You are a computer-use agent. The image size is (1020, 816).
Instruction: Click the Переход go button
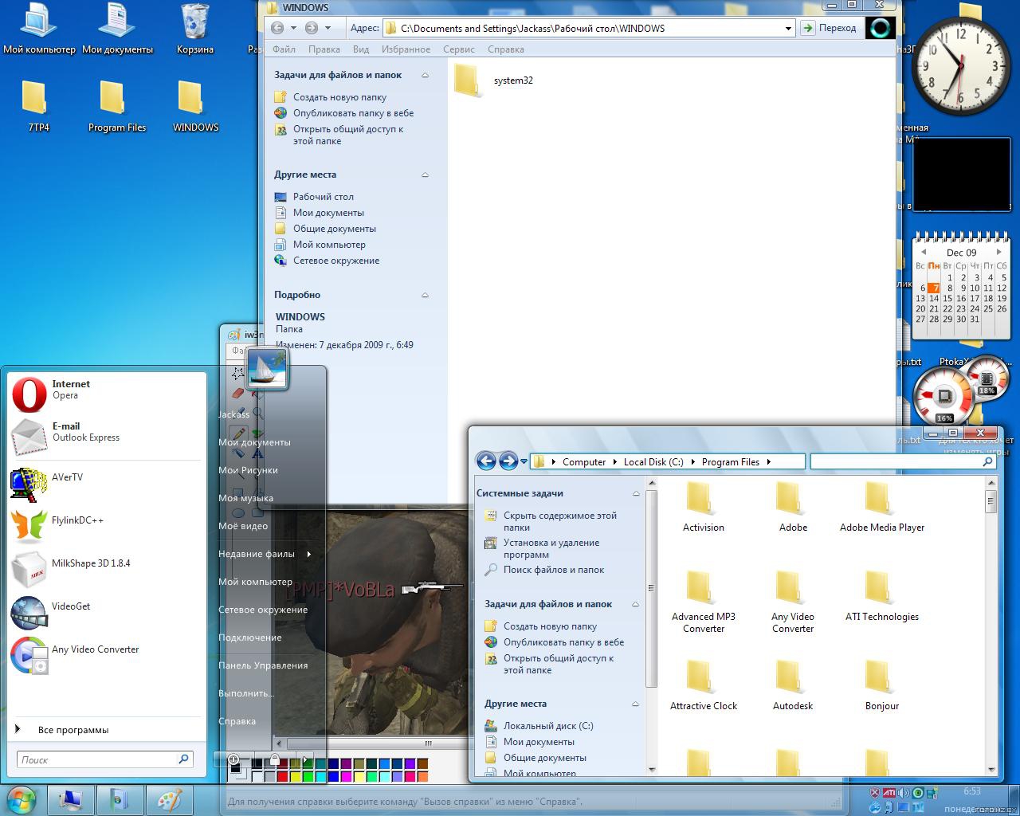click(x=830, y=28)
